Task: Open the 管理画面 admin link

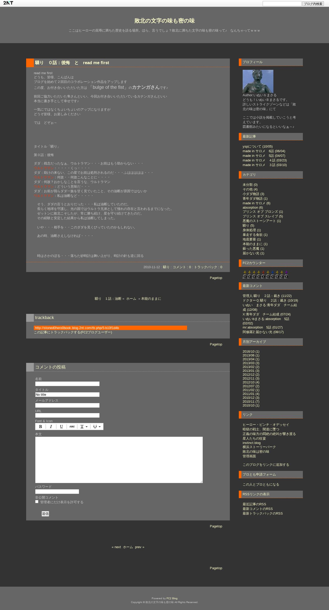Action: point(249,456)
